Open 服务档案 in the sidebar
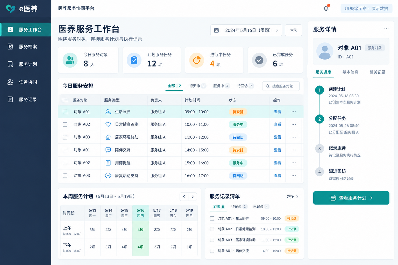 coord(26,47)
